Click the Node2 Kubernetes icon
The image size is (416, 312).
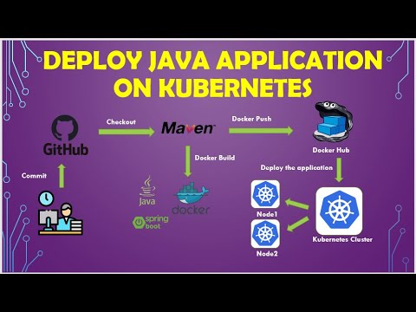265,234
